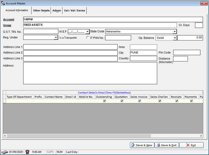
Task: Click the grid horizontal scrollbar
Action: click(x=100, y=136)
